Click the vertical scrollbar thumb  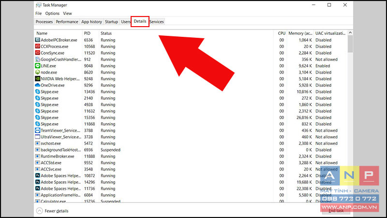point(350,44)
